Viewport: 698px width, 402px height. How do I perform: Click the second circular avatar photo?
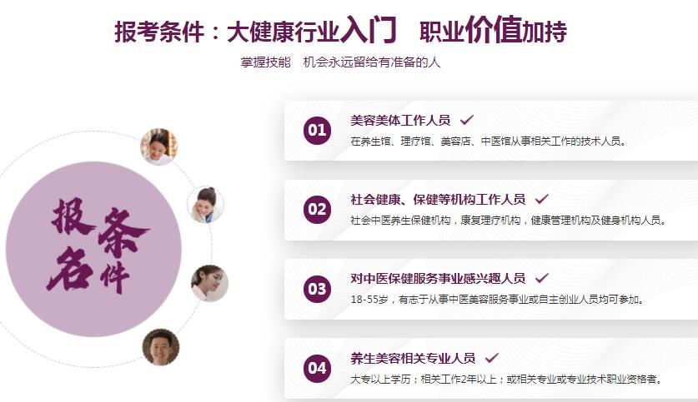pos(206,204)
